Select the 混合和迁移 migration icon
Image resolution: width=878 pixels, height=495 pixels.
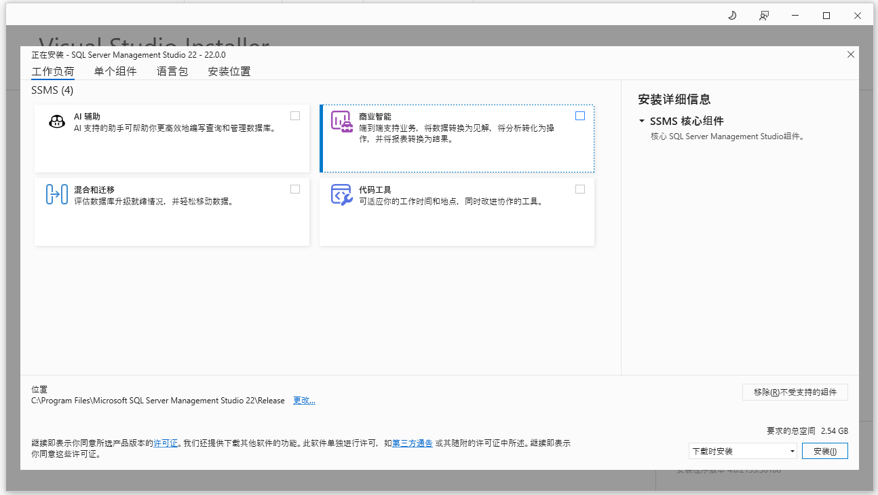click(x=56, y=194)
